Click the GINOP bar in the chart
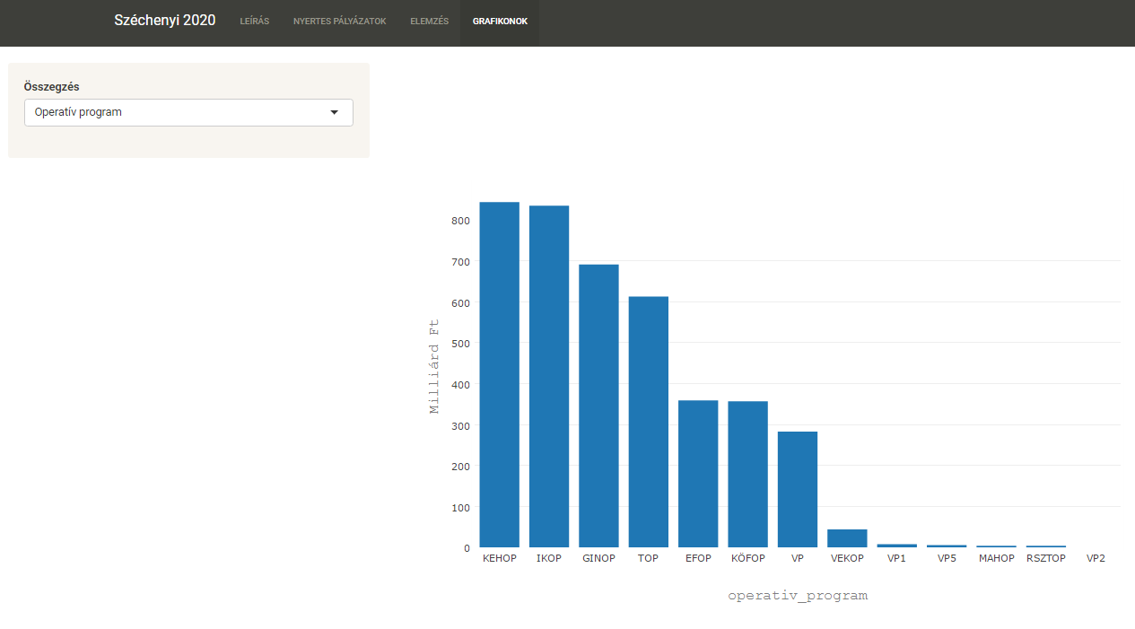Image resolution: width=1135 pixels, height=629 pixels. (x=598, y=406)
